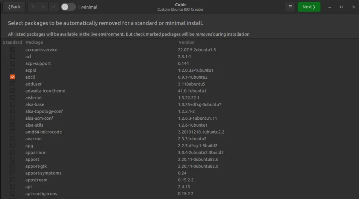The width and height of the screenshot is (359, 199).
Task: Click the undo arrow icon
Action: click(x=43, y=7)
